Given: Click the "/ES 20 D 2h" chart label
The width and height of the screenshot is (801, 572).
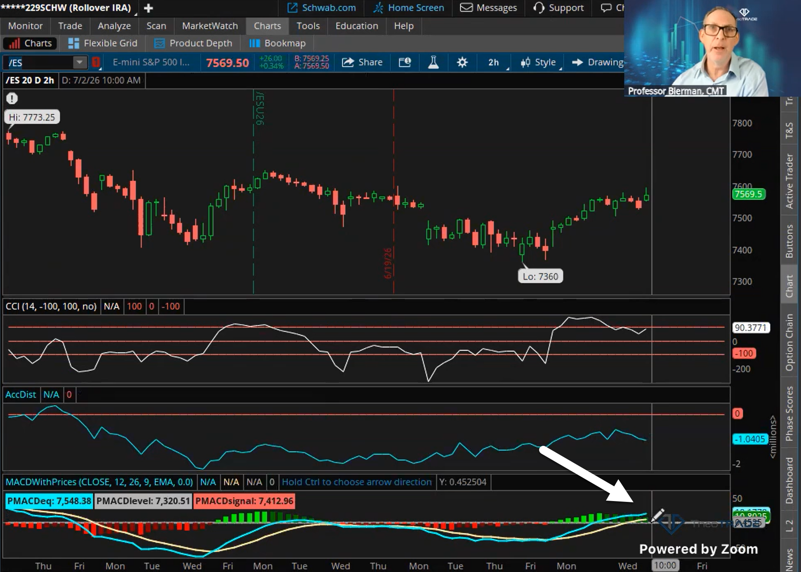Looking at the screenshot, I should 30,80.
